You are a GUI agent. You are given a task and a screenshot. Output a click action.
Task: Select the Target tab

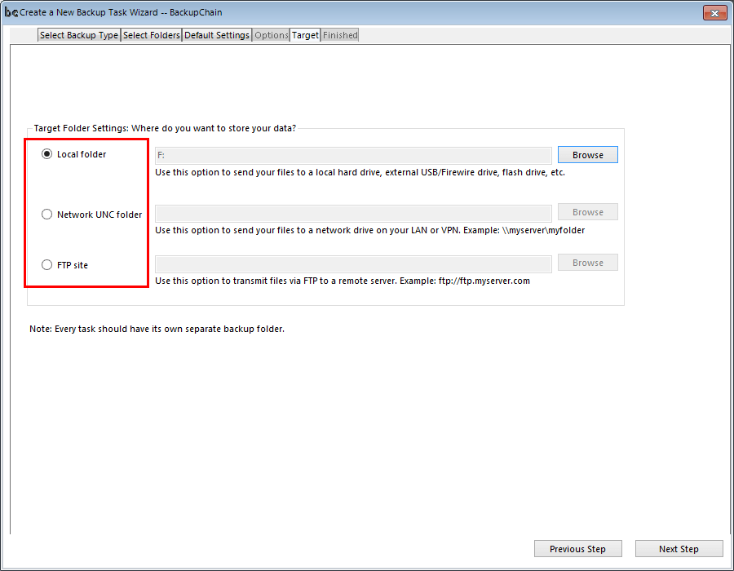(305, 35)
